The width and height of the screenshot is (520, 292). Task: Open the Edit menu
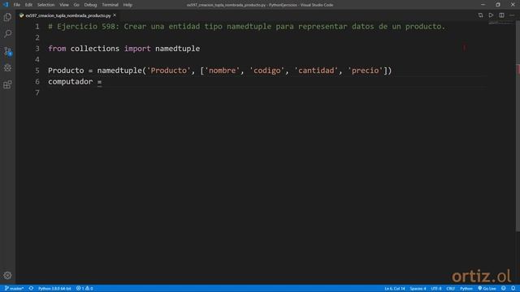point(28,5)
